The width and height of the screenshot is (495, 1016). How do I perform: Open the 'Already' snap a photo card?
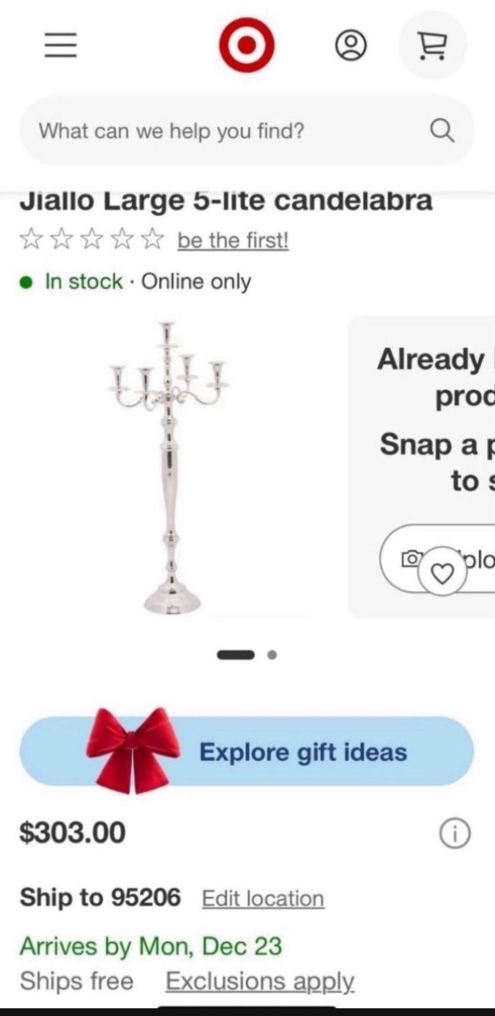coord(422,467)
